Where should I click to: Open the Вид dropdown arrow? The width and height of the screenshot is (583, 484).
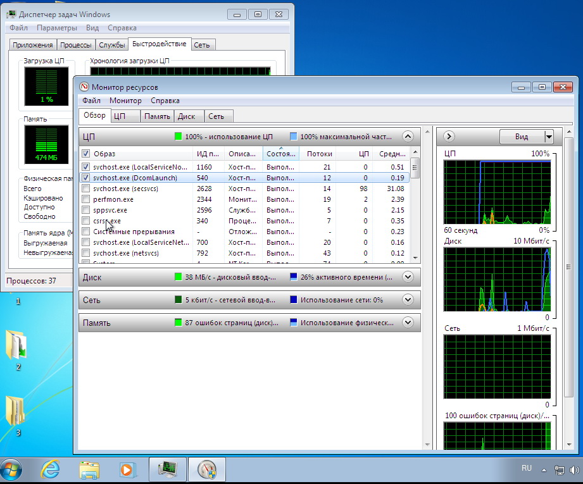coord(549,136)
